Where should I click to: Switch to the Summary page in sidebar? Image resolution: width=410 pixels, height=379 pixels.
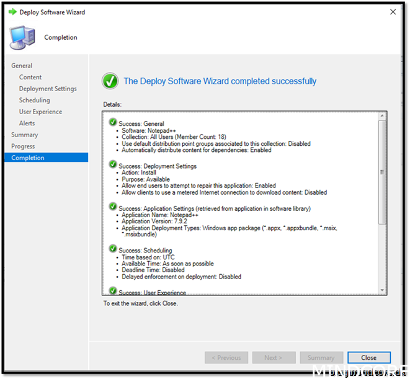pyautogui.click(x=24, y=135)
